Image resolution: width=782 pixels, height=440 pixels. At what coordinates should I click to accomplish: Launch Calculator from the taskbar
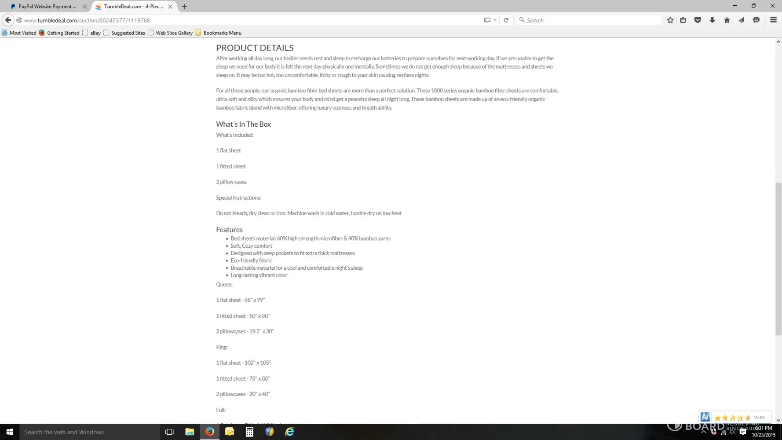[x=249, y=432]
